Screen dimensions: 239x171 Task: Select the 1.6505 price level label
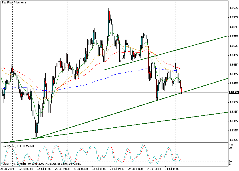pos(233,46)
